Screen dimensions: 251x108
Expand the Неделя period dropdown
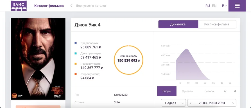[173, 103]
